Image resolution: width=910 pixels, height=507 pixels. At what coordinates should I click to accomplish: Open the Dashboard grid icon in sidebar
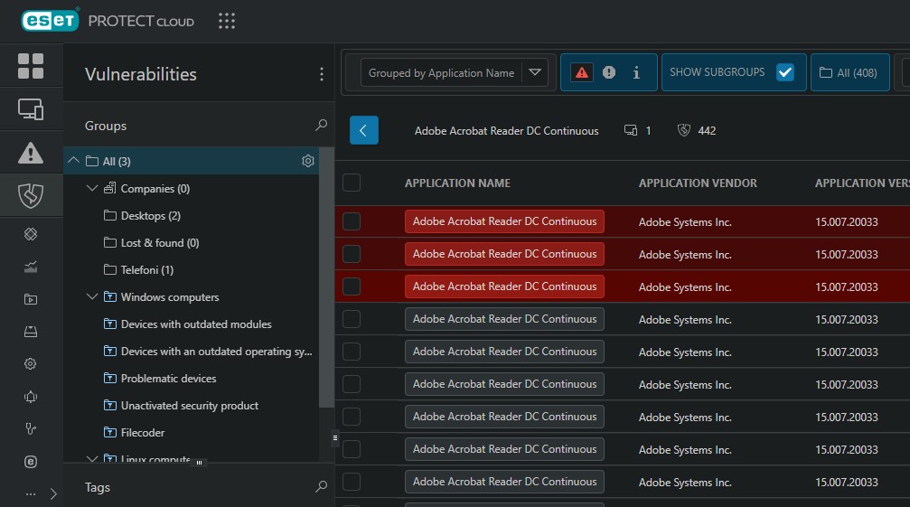click(x=31, y=65)
